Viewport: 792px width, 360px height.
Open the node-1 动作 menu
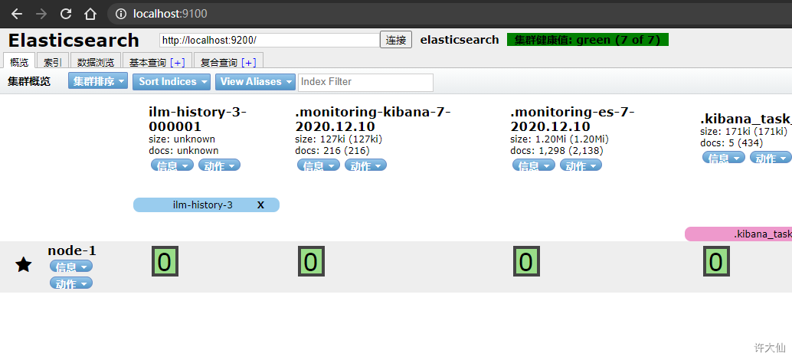[71, 283]
